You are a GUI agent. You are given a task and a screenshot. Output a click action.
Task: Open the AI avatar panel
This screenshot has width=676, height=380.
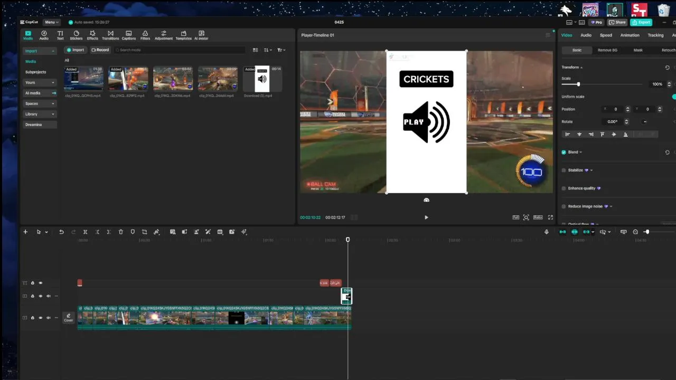pos(201,35)
